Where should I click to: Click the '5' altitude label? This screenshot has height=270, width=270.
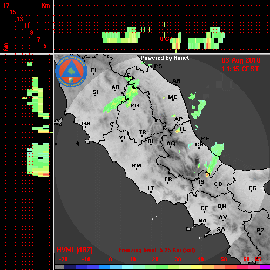pyautogui.click(x=45, y=46)
